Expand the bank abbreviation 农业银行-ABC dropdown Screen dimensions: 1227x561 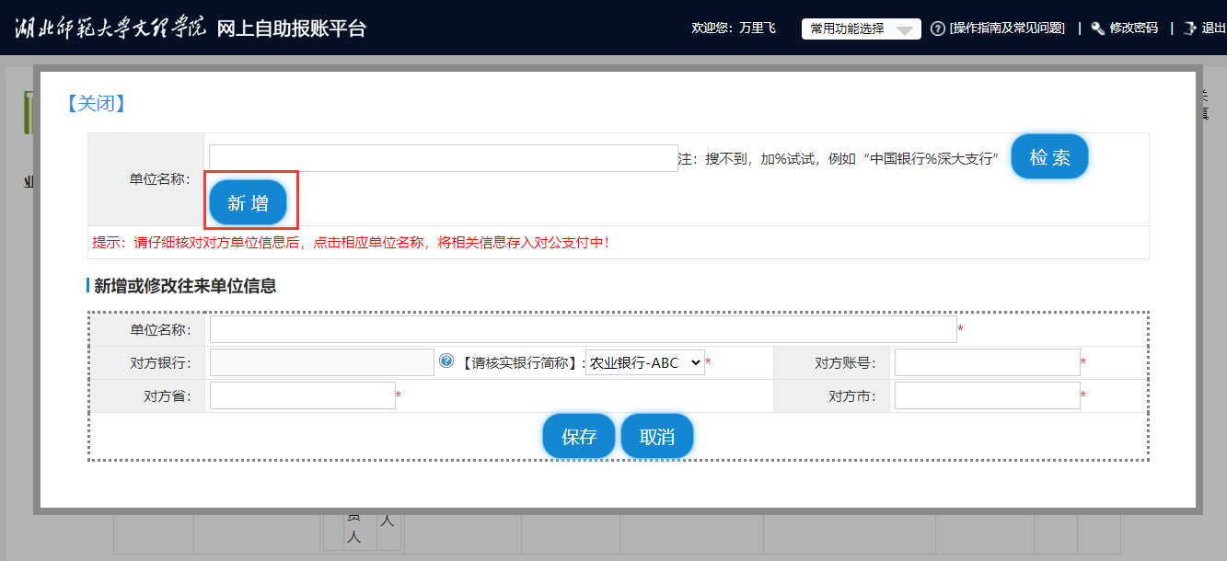tap(644, 362)
